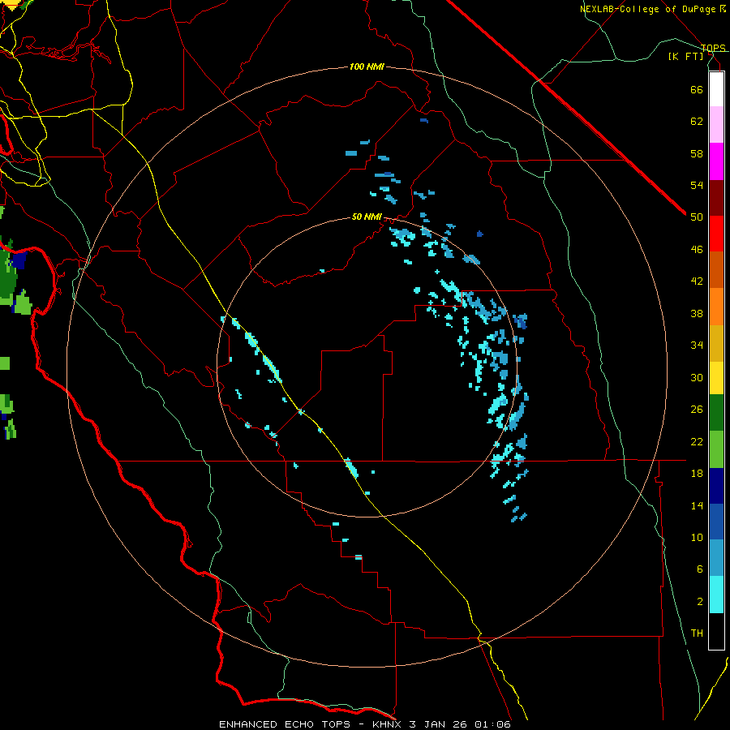The image size is (730, 730).
Task: Pick the gold swatch on the color scale
Action: click(x=716, y=344)
